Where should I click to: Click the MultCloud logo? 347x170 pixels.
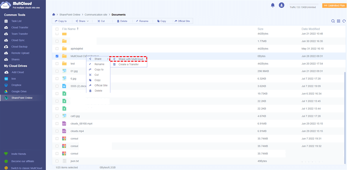[x=20, y=5]
